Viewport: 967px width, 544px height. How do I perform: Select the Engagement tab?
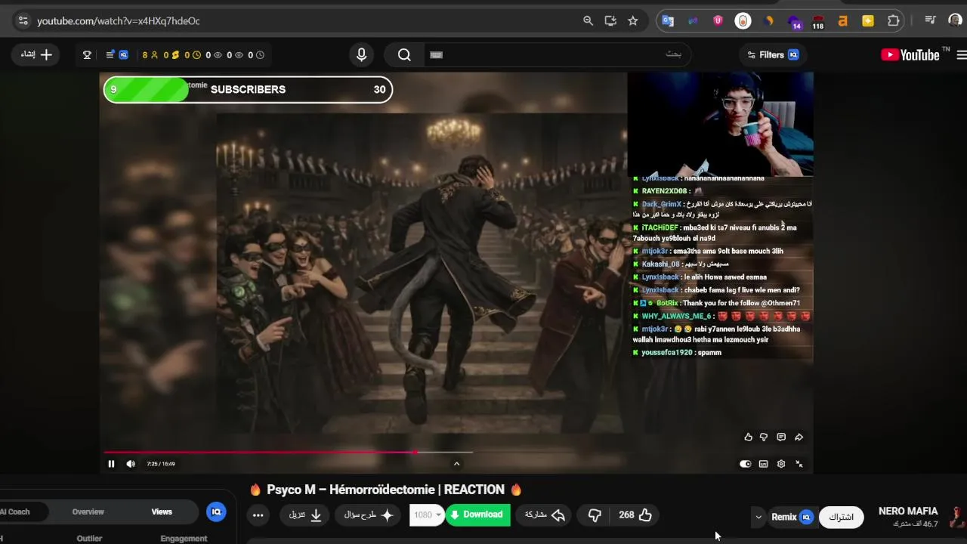click(x=184, y=539)
